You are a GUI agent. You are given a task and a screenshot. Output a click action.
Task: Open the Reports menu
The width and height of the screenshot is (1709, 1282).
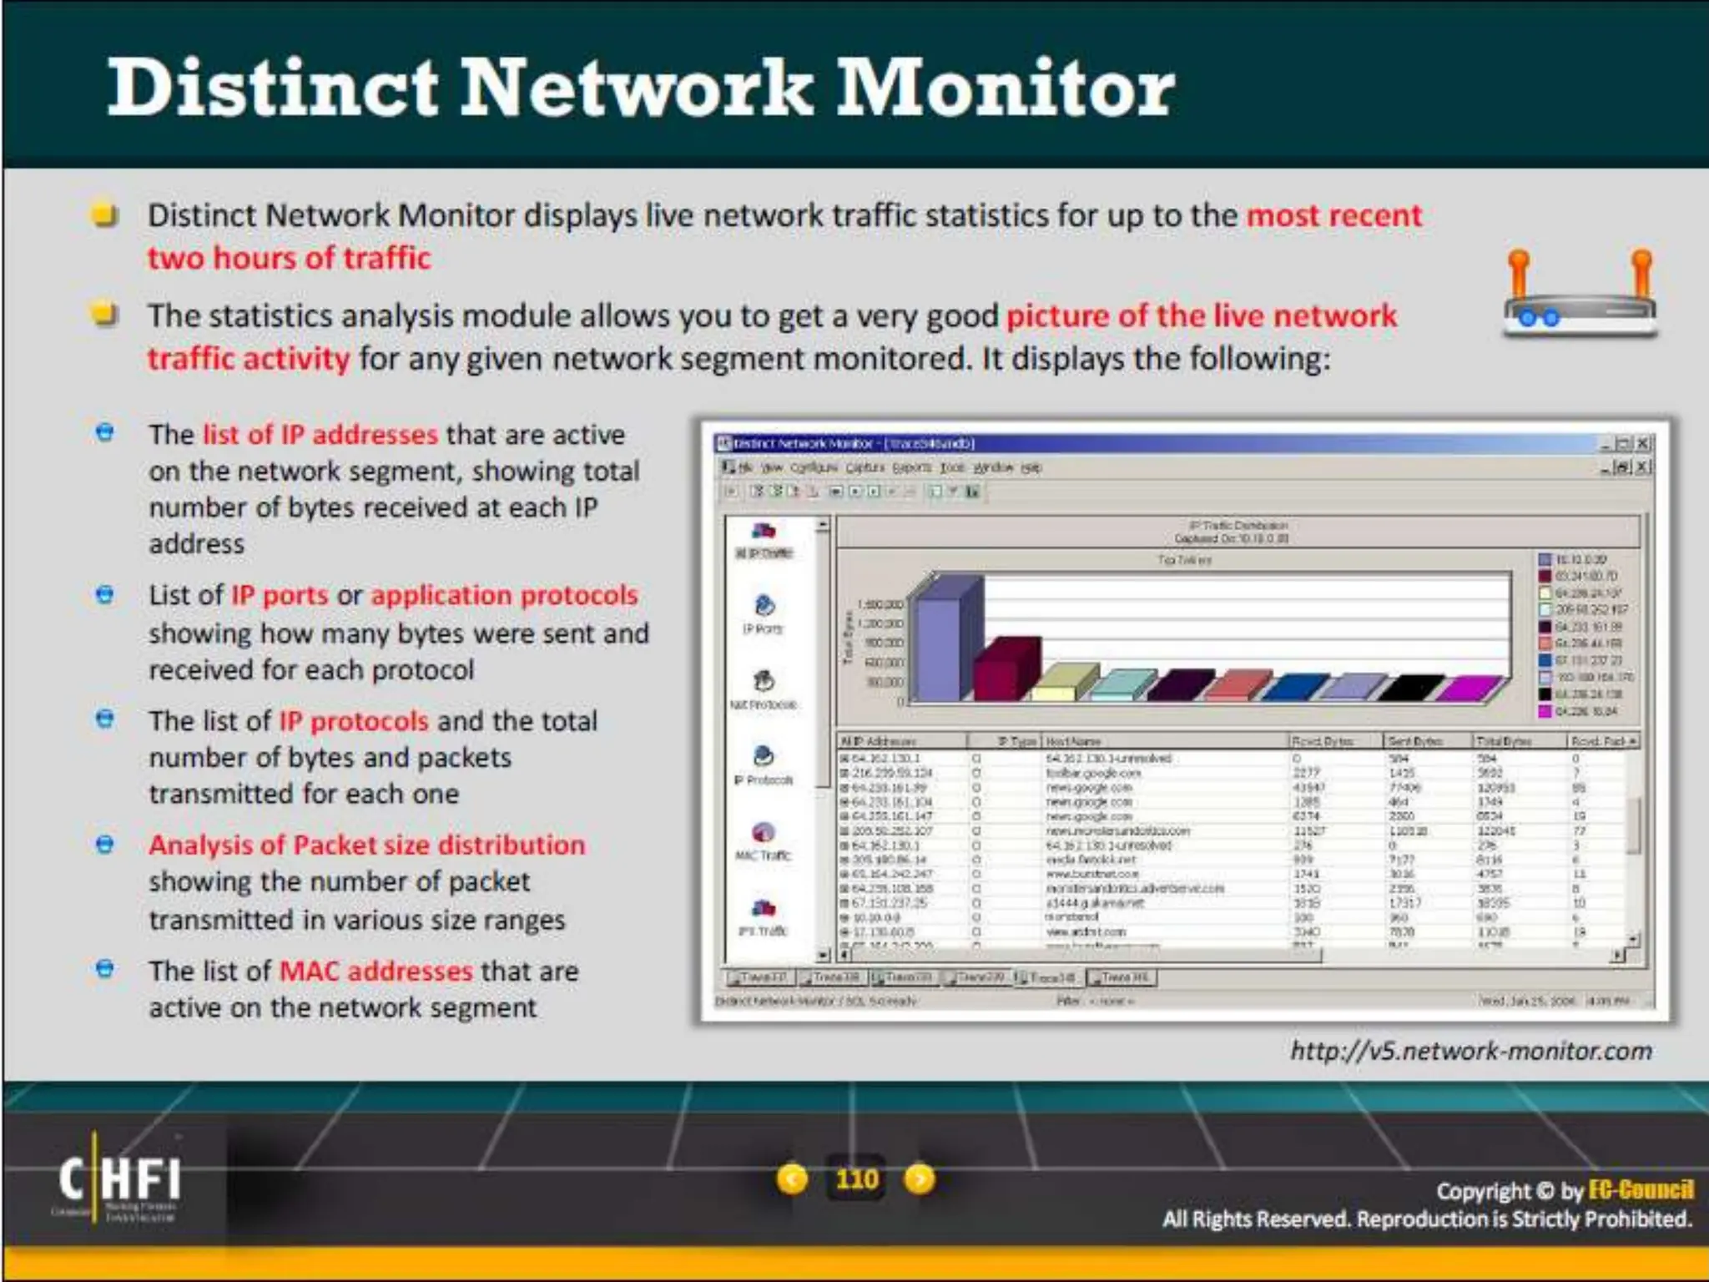tap(911, 467)
